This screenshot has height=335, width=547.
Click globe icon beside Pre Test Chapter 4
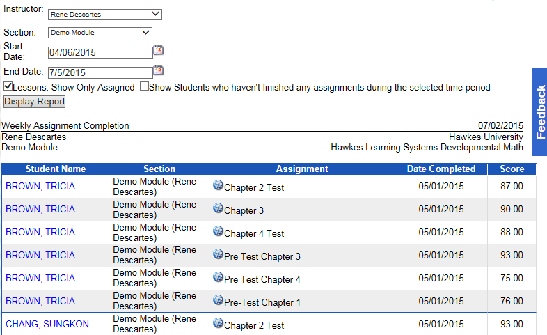218,277
